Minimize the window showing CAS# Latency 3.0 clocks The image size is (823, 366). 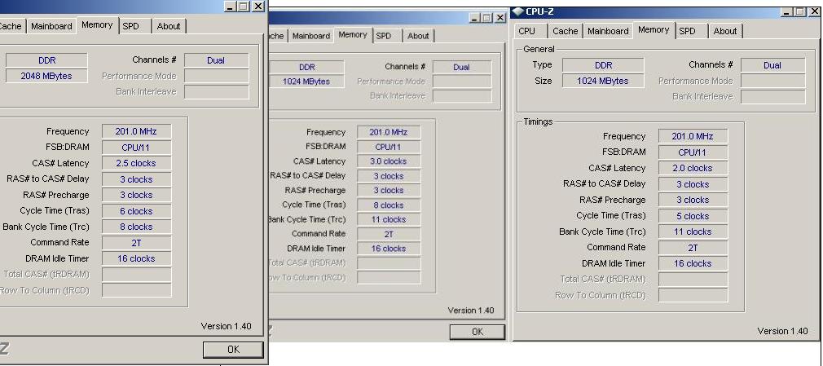pyautogui.click(x=475, y=18)
